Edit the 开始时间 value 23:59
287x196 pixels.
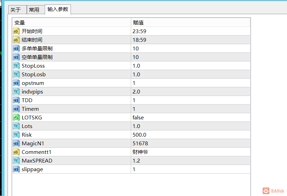[x=139, y=31]
